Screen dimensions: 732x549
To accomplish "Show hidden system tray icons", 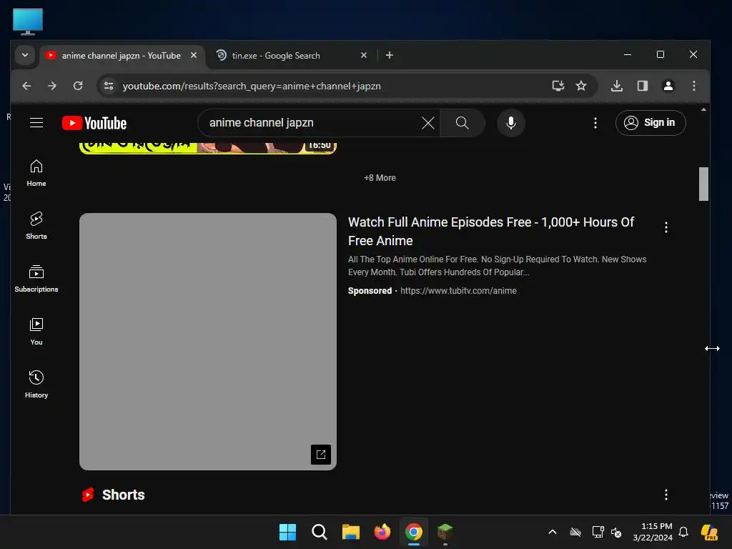I will (553, 532).
